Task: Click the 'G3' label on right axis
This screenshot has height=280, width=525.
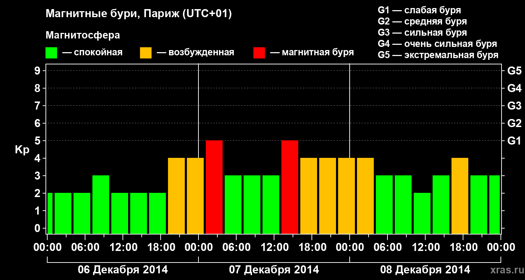Action: pyautogui.click(x=514, y=106)
